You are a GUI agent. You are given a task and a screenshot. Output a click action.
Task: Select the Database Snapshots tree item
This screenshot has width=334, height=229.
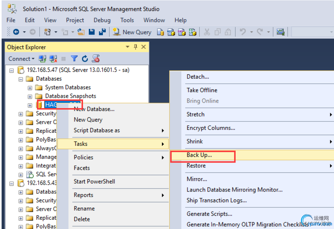coord(71,96)
